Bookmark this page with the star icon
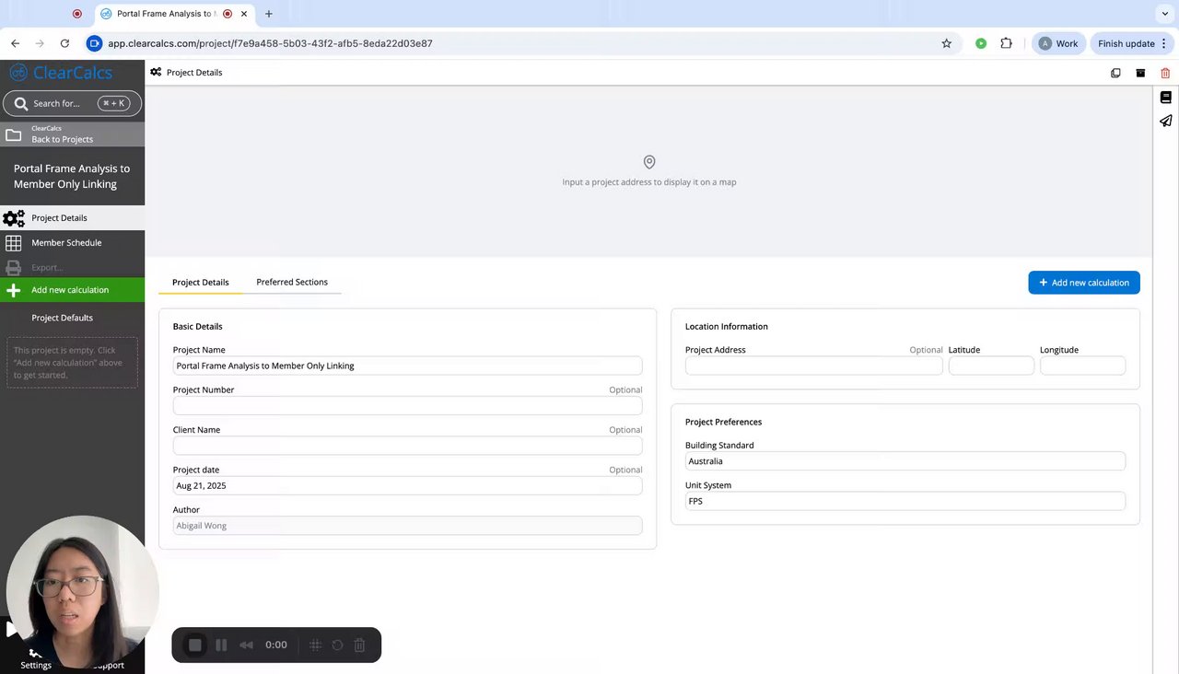 946,43
